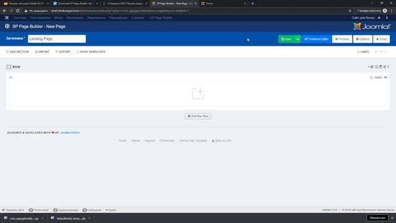Click the Add New Row button
This screenshot has height=223, width=396.
[198, 116]
